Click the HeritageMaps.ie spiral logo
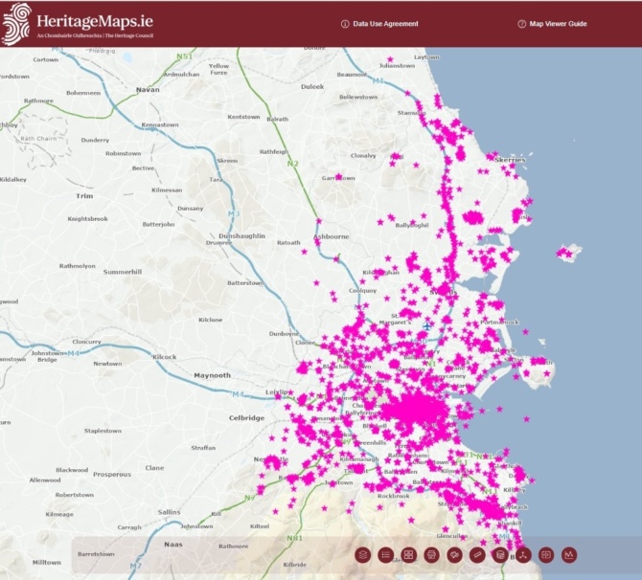The image size is (642, 580). point(16,24)
